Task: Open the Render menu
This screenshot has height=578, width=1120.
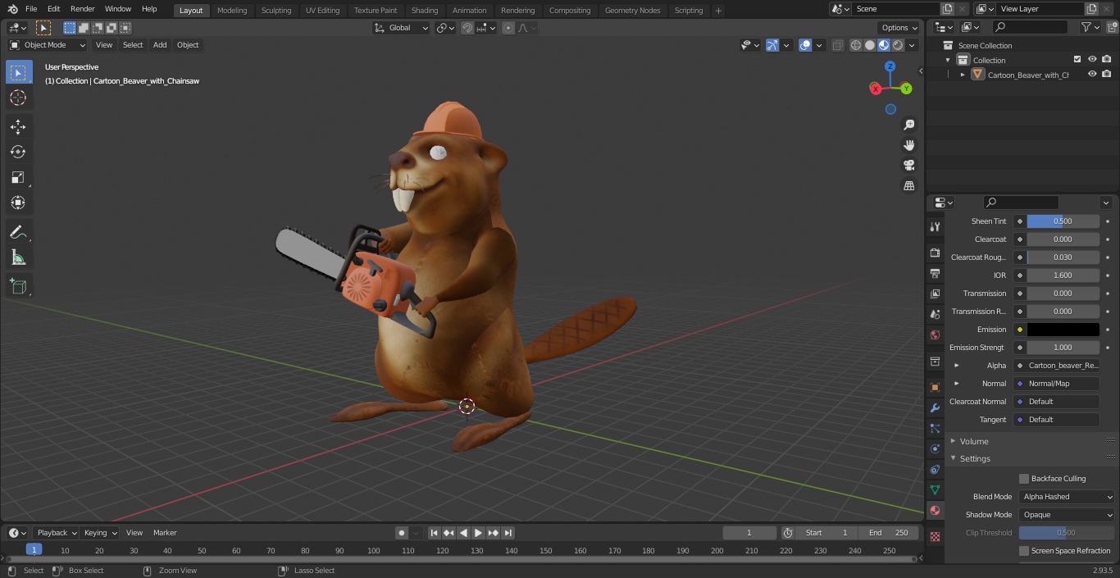Action: (x=82, y=9)
